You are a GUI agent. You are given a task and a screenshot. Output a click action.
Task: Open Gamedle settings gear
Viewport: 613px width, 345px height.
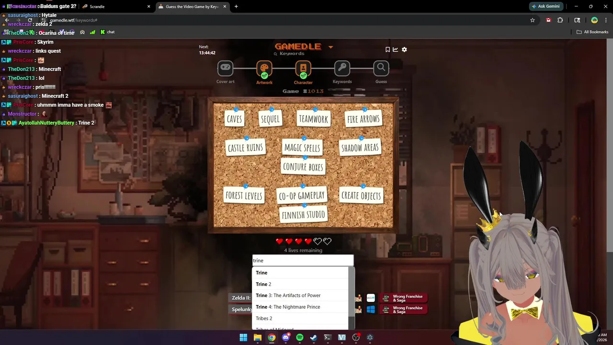pos(404,49)
